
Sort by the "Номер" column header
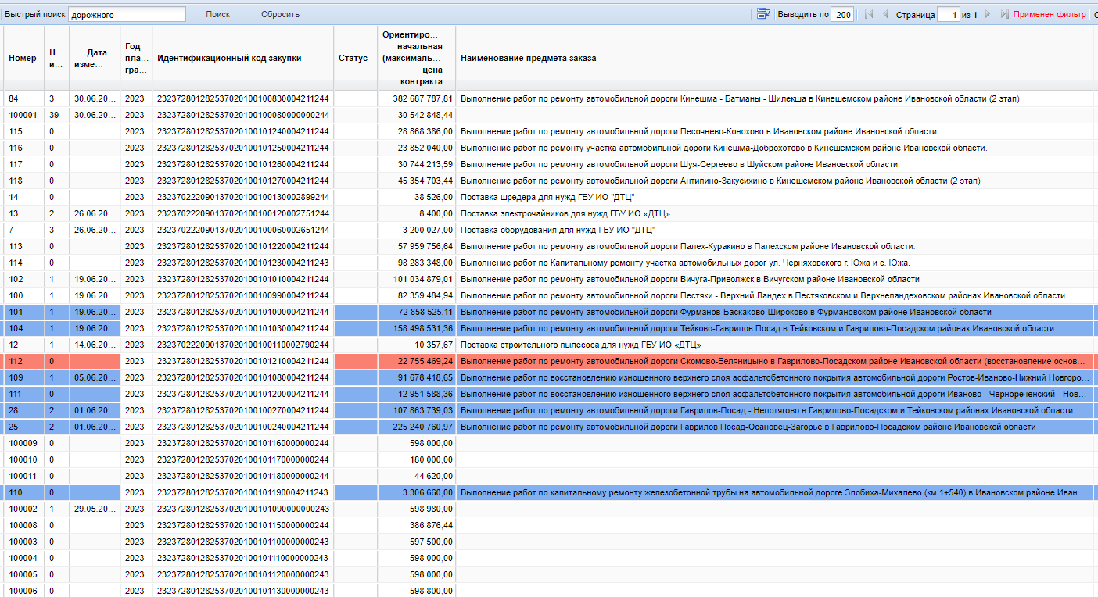coord(23,58)
